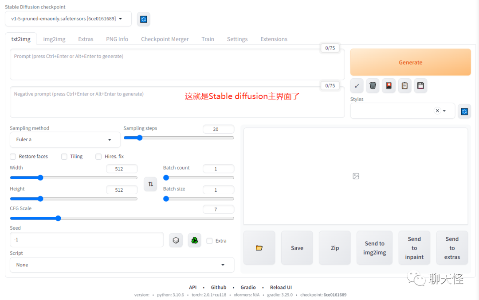Click the Reload UI link

(281, 287)
